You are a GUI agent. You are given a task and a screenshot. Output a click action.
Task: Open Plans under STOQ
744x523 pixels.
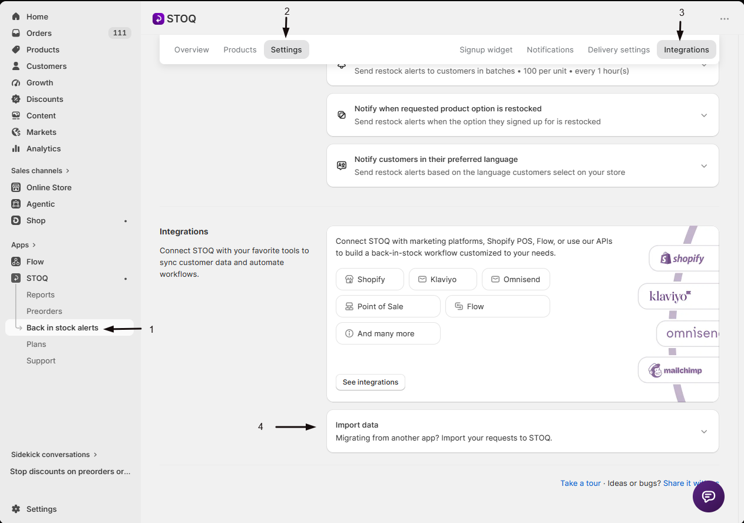[37, 344]
